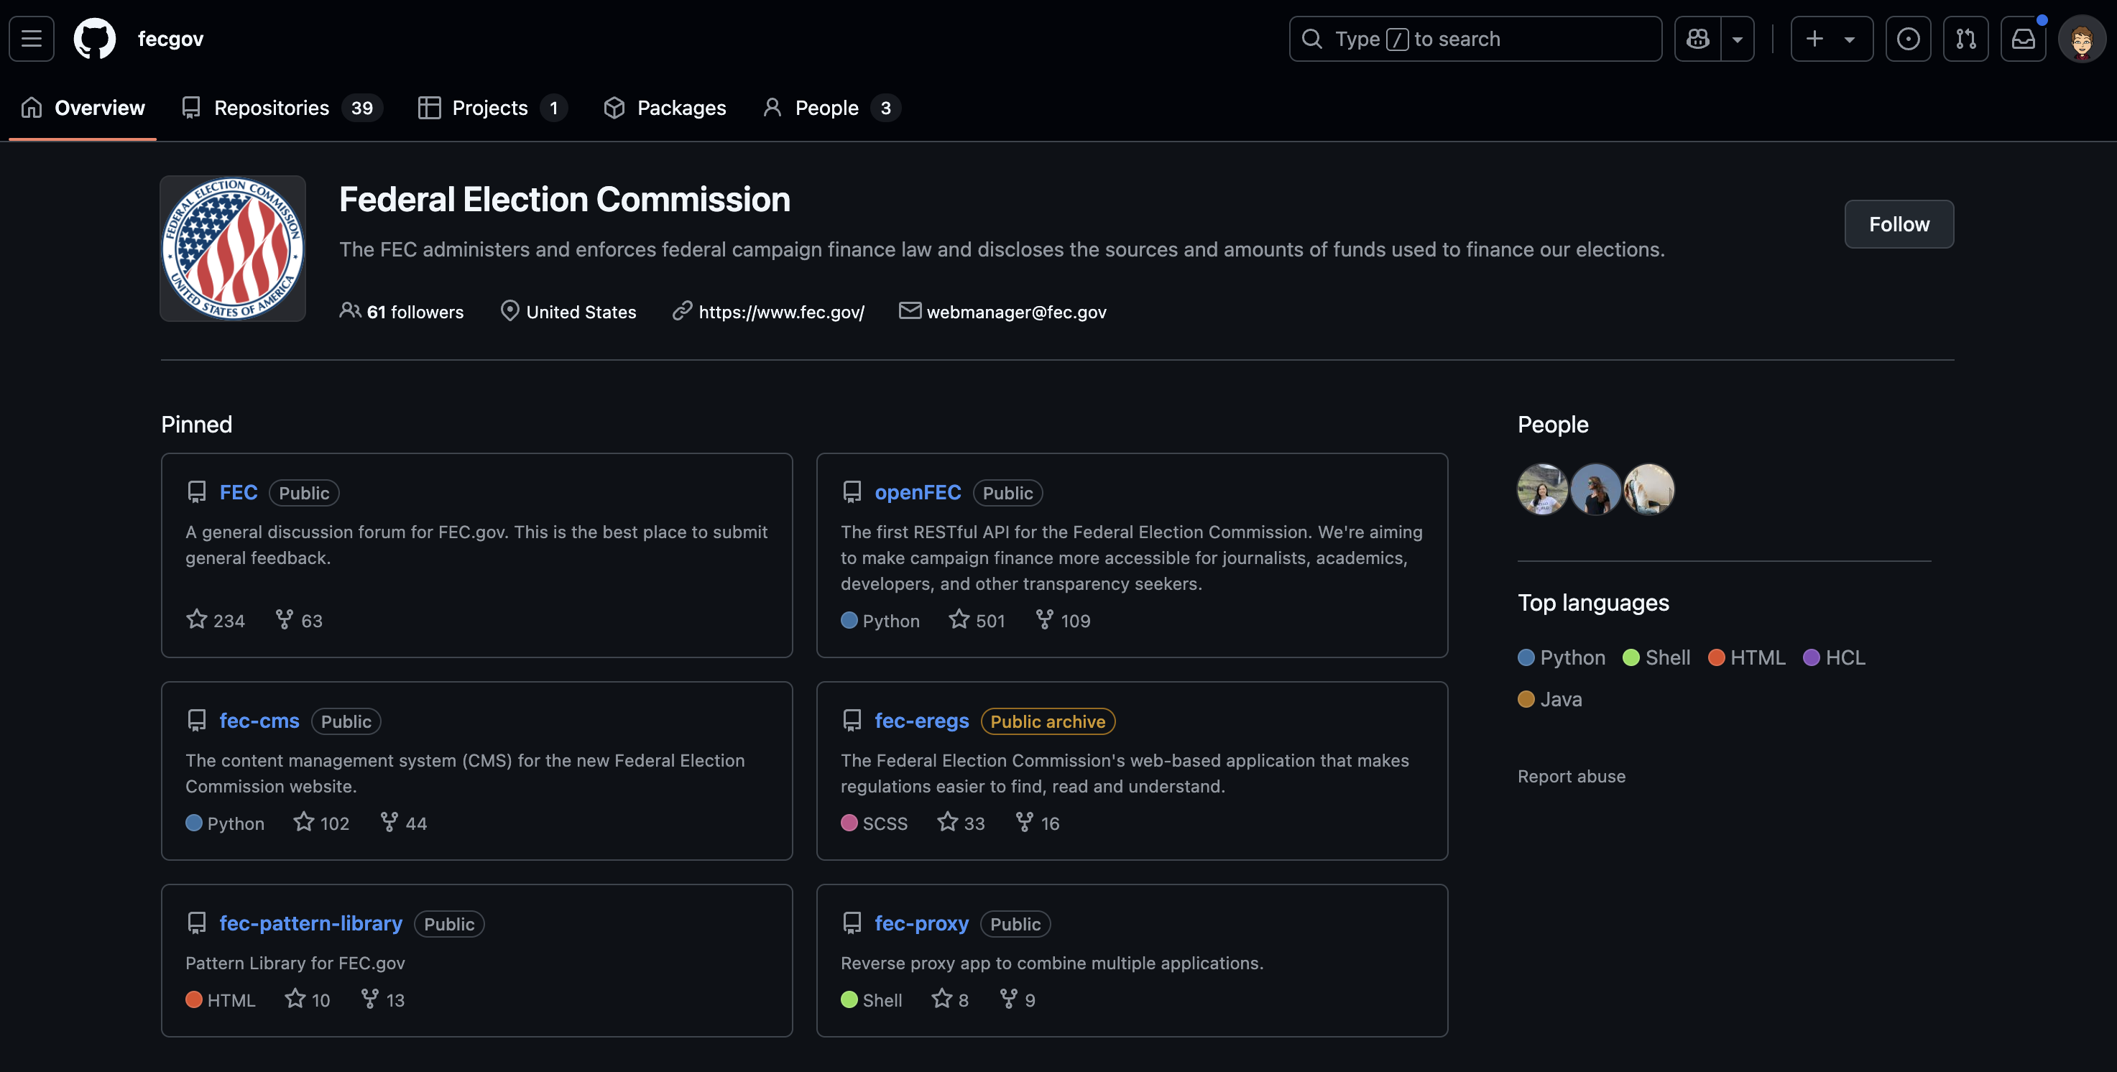The image size is (2117, 1072).
Task: Filter by Shell in Top languages
Action: [1657, 657]
